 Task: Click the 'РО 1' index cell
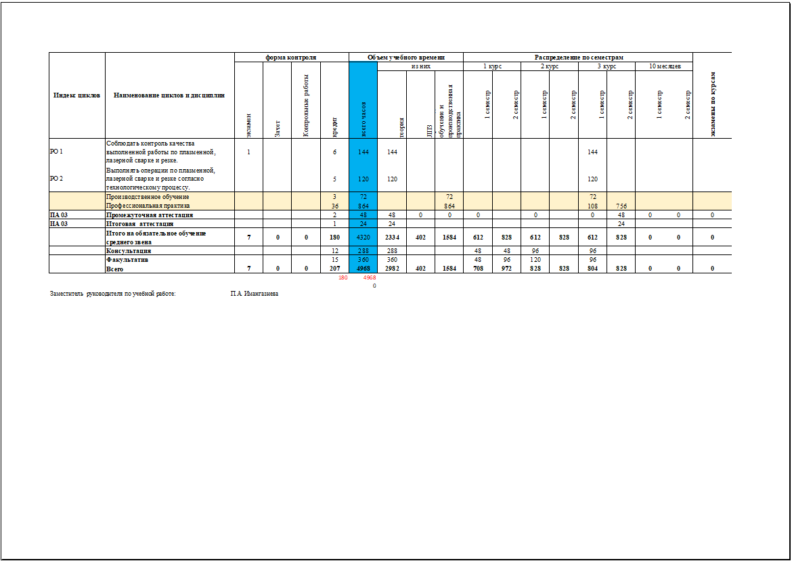coord(57,152)
